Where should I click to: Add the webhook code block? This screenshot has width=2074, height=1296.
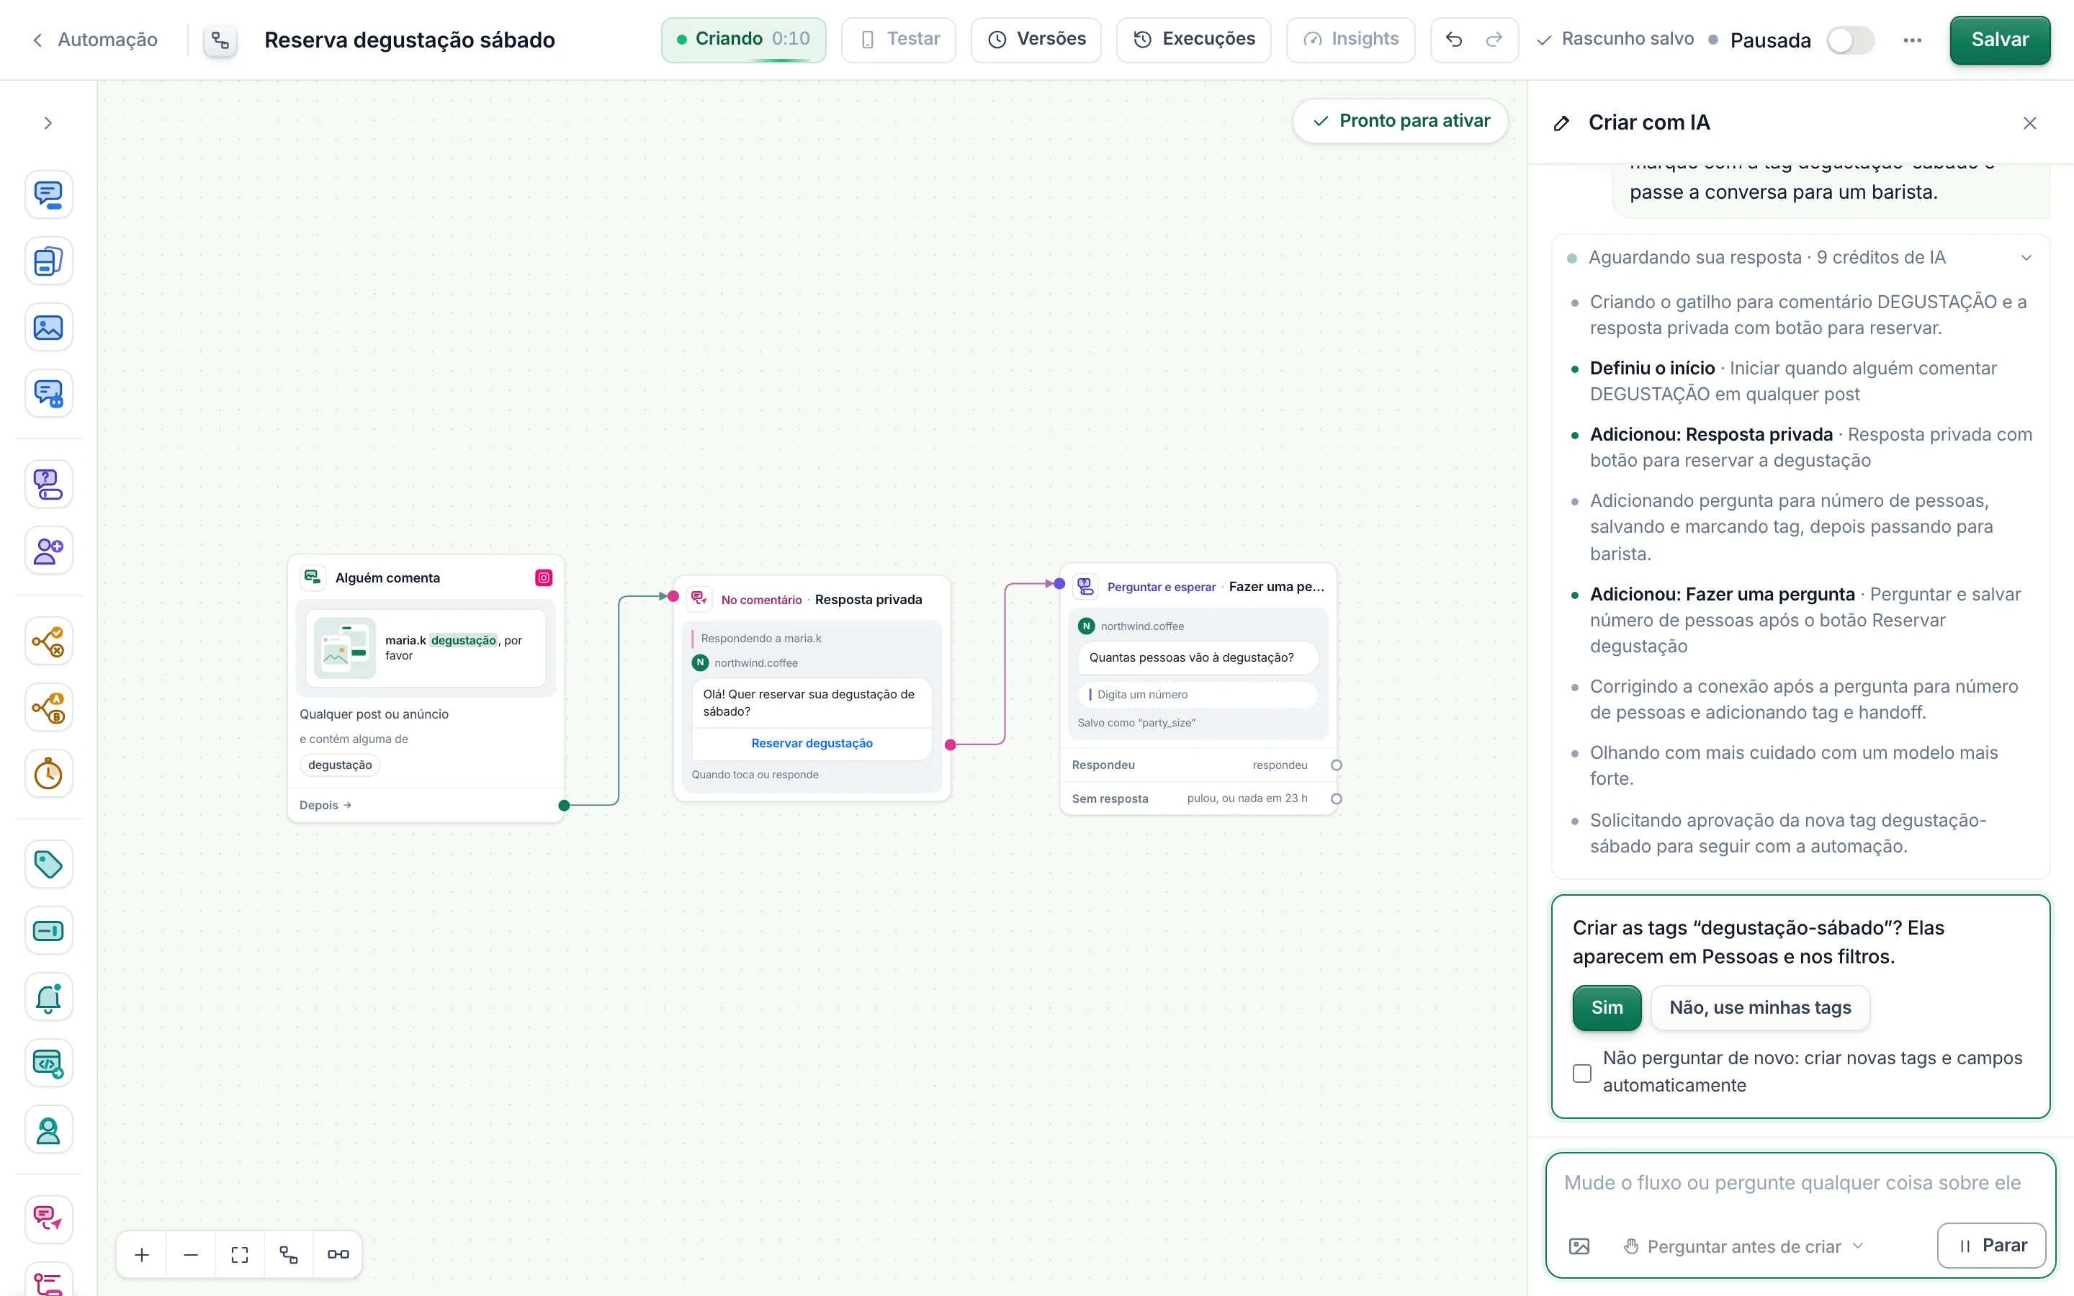(48, 1063)
